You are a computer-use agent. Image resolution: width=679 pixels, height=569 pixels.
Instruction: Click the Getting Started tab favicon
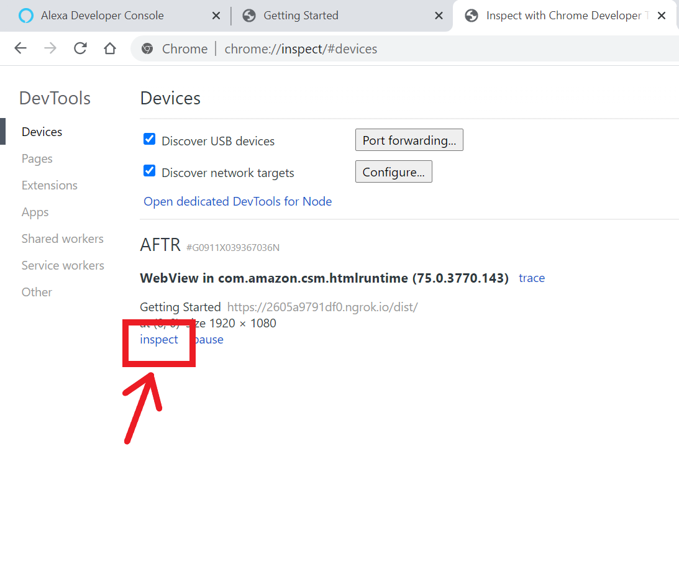(248, 15)
